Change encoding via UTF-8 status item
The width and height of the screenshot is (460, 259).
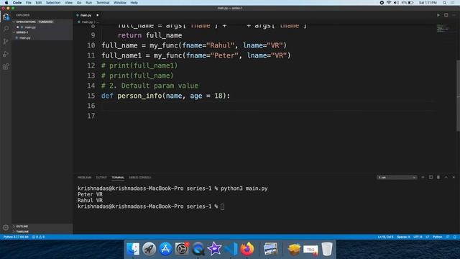(418, 237)
